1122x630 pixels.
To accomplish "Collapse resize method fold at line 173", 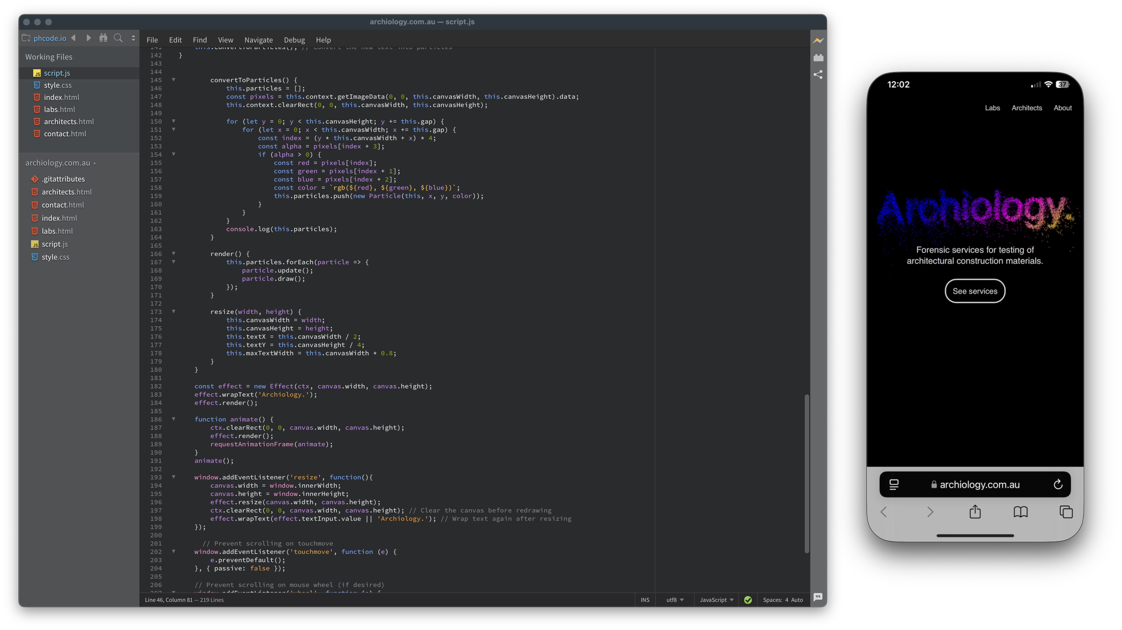I will (173, 312).
